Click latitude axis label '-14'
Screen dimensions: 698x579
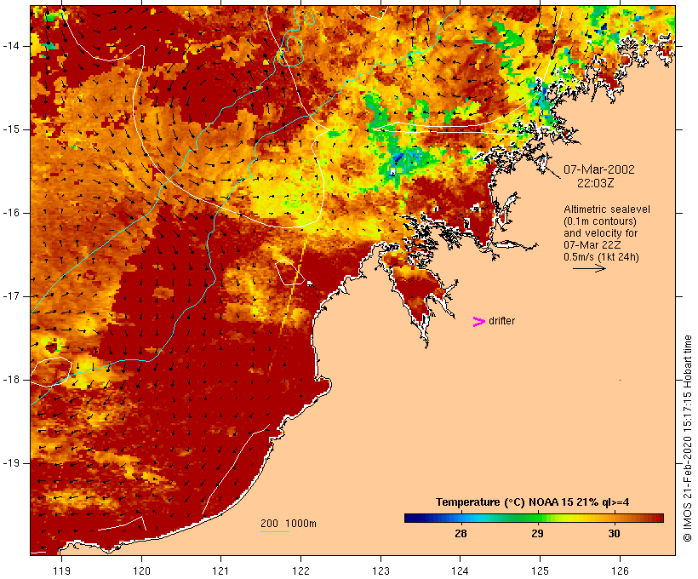(11, 46)
